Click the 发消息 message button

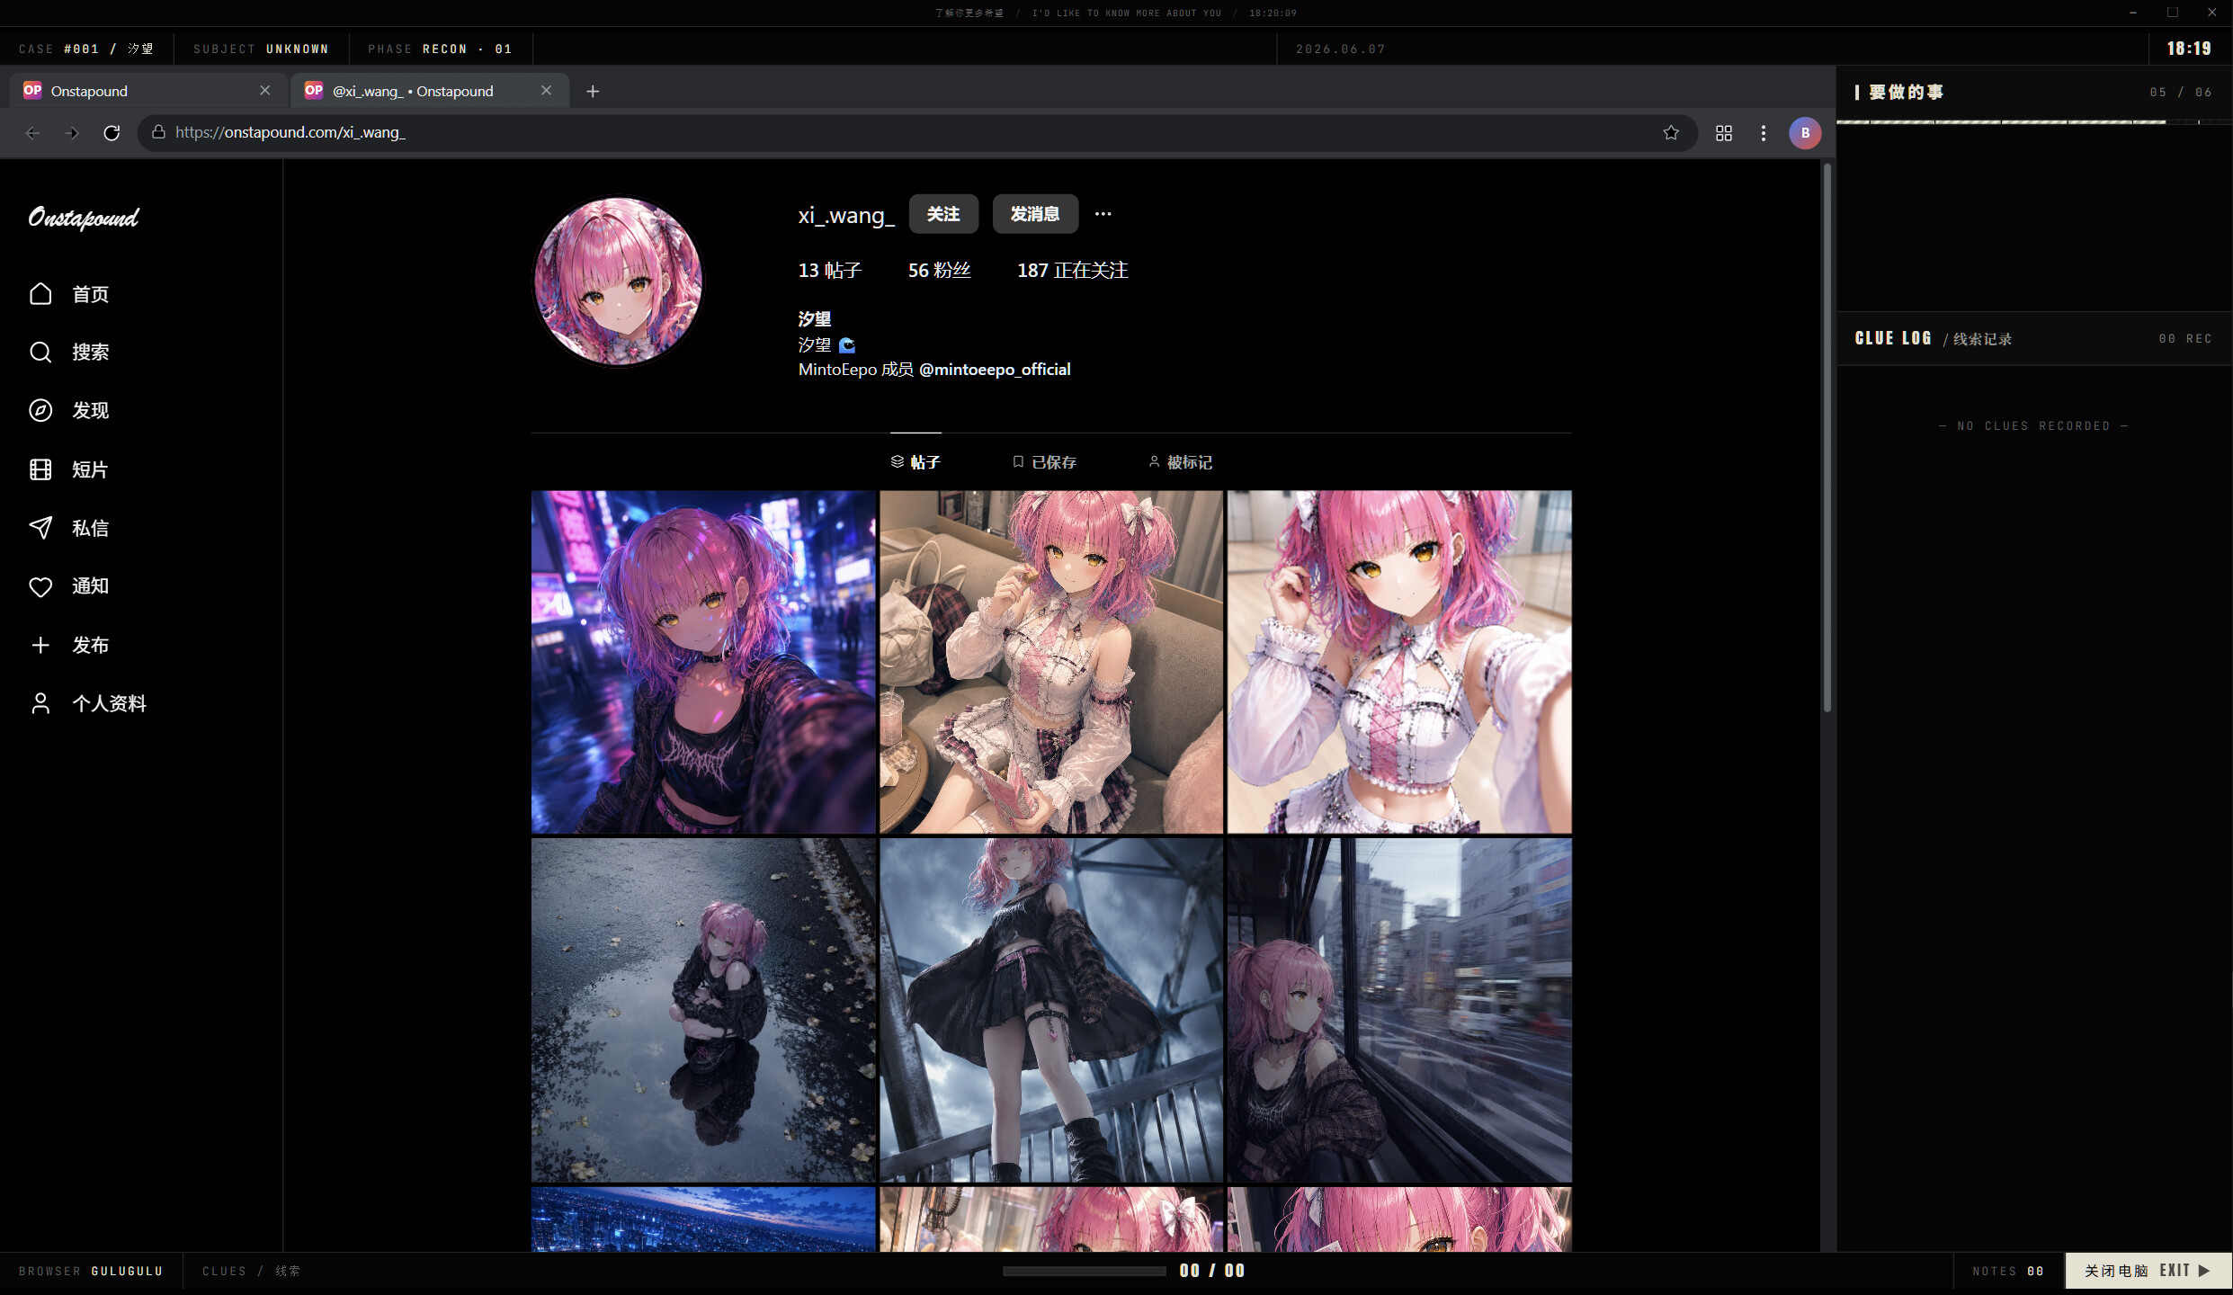point(1035,214)
